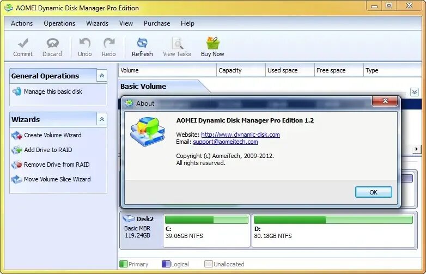
Task: Maximize the AOMEI main window
Action: tap(389, 5)
